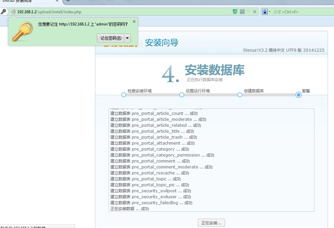
Task: Click log line pre_portal_attachment
Action: [x=152, y=143]
